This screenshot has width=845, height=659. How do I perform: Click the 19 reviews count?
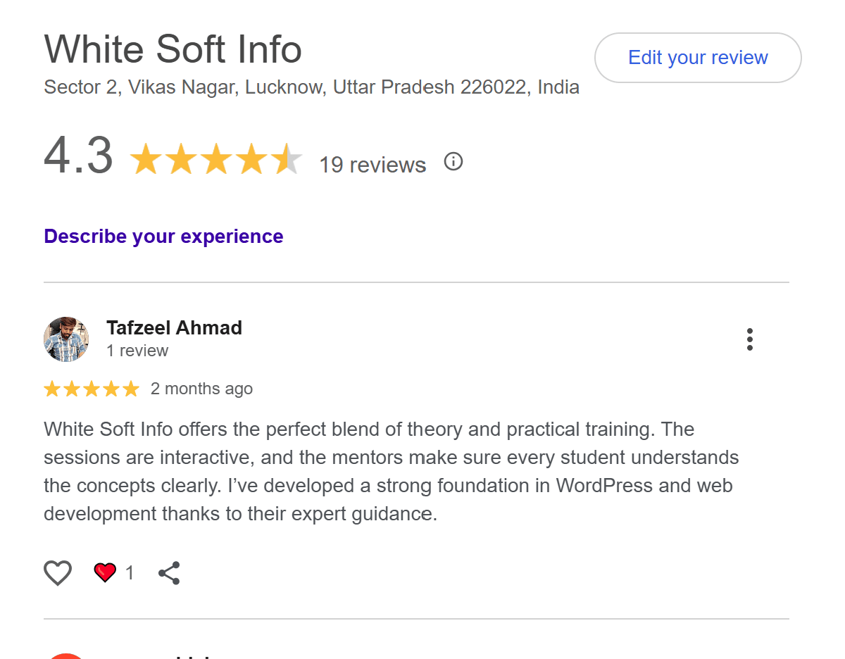coord(373,165)
